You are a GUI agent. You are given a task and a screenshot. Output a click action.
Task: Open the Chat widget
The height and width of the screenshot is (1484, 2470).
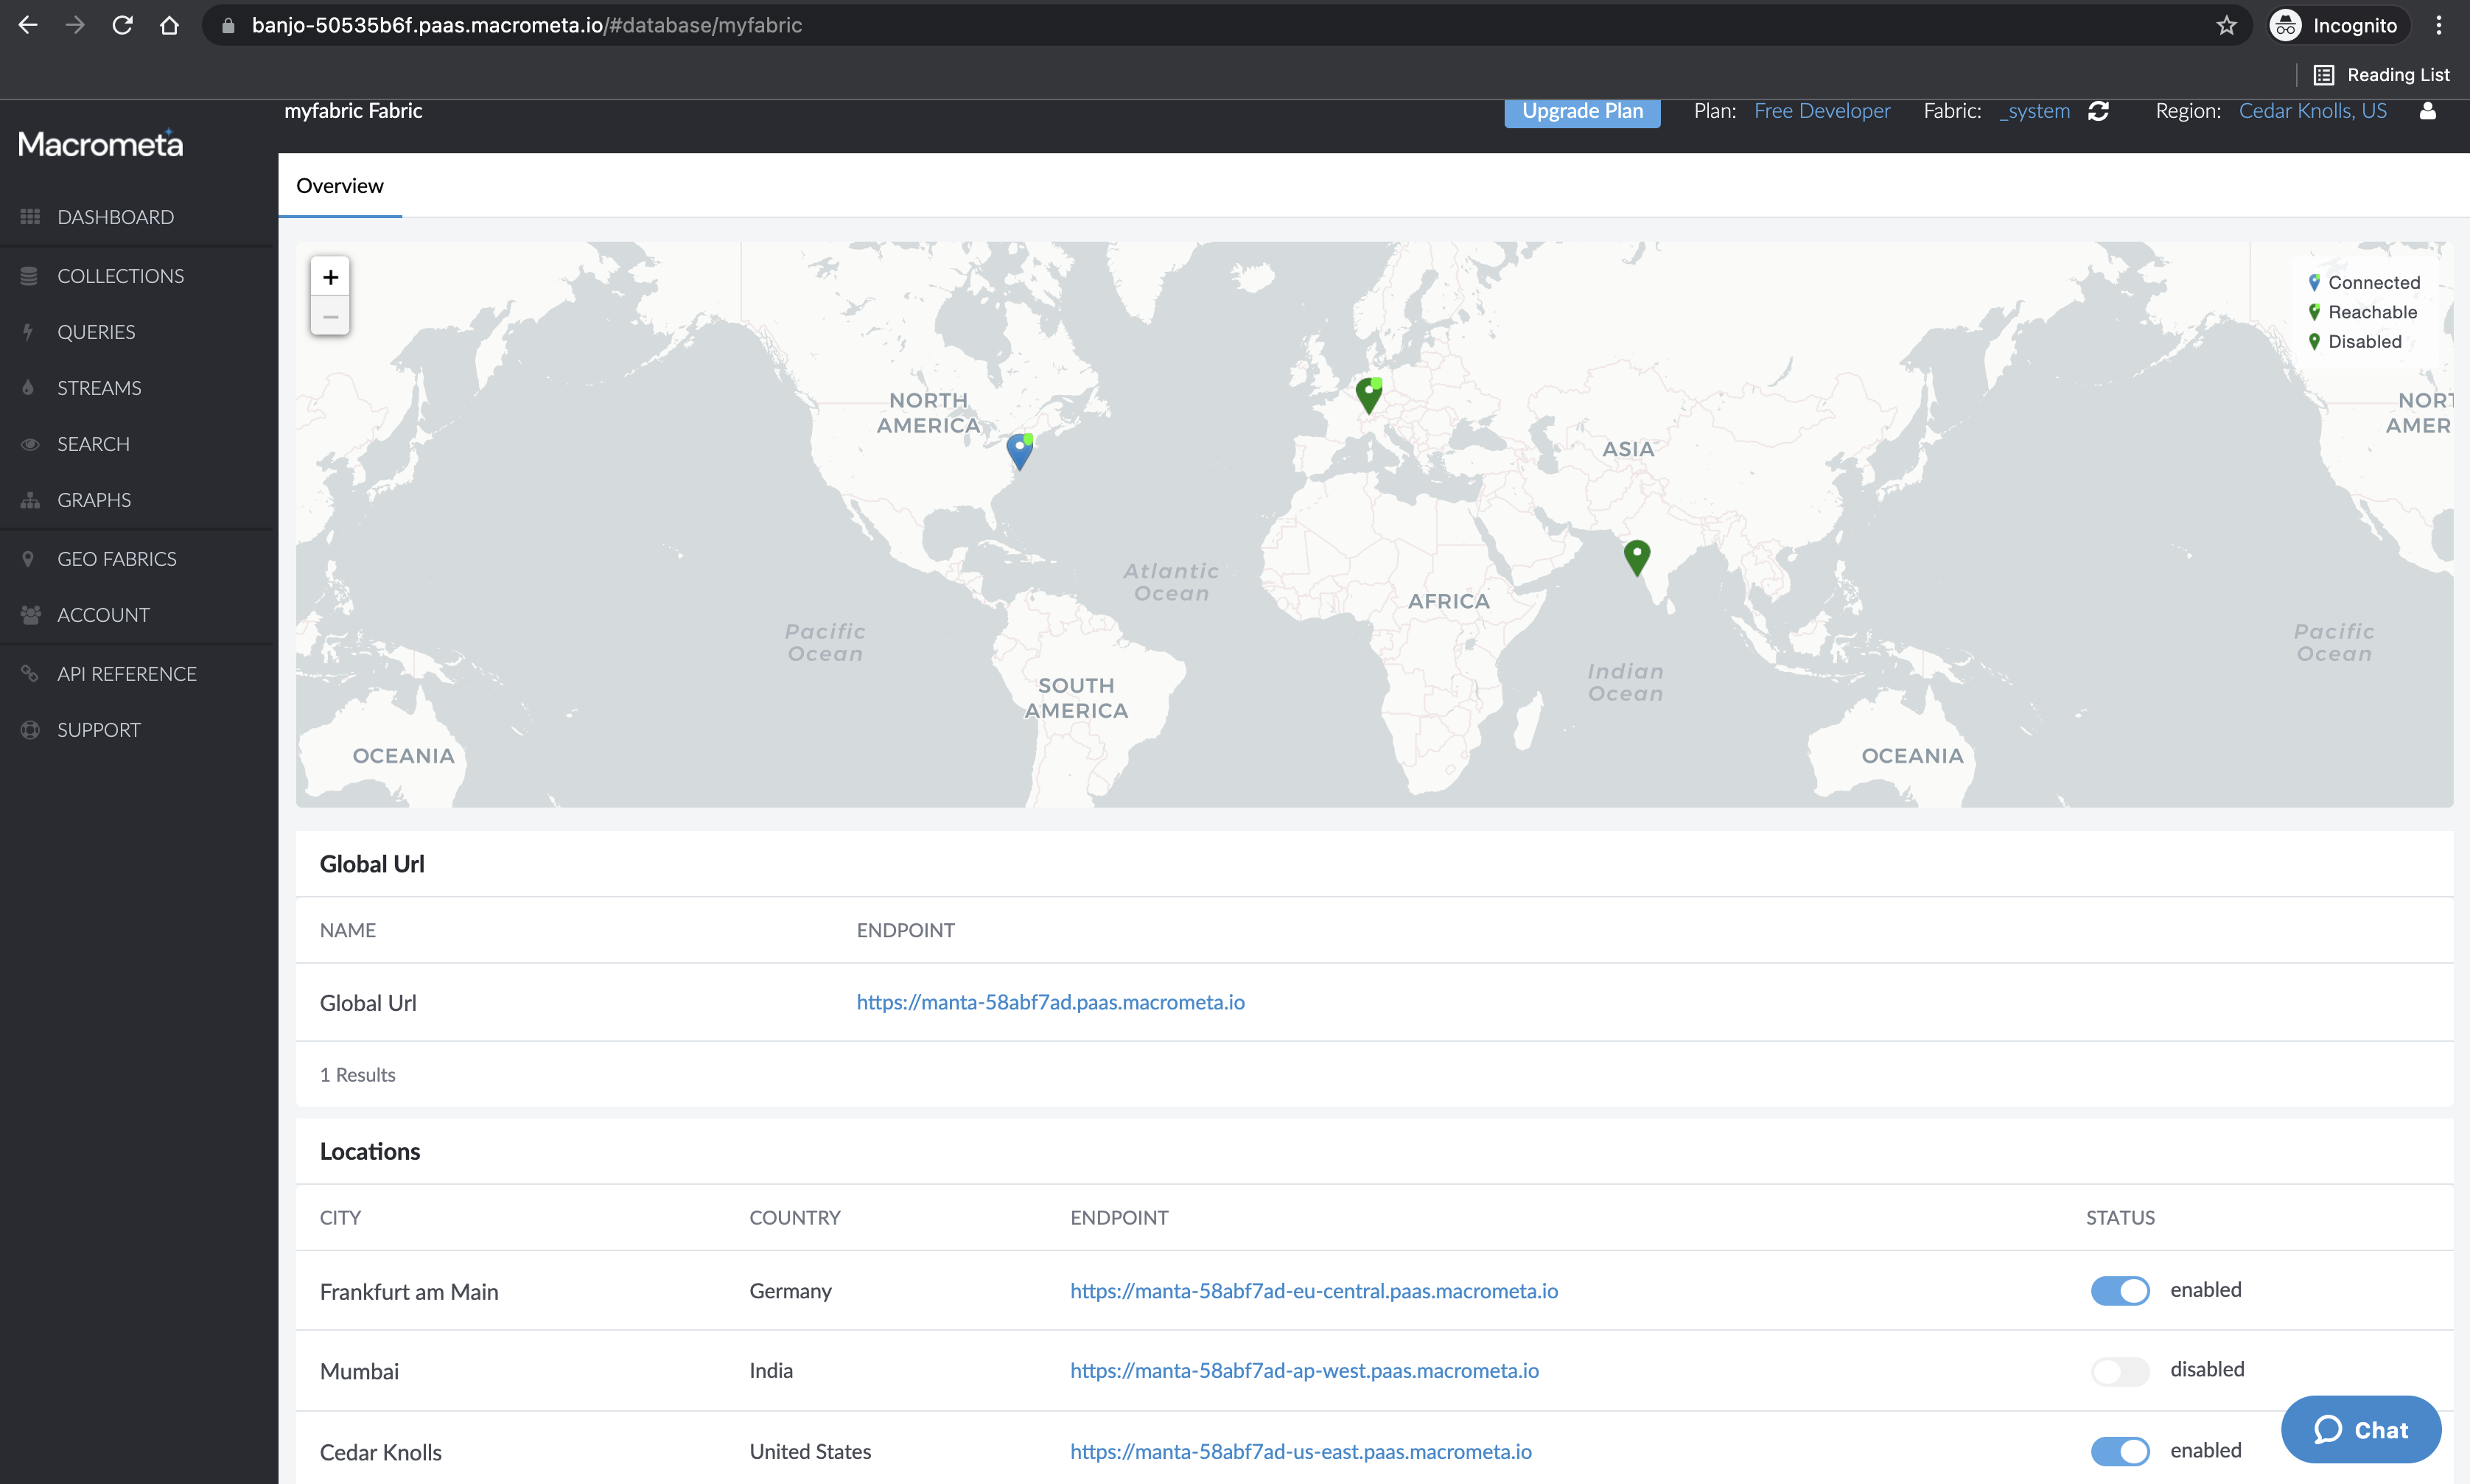point(2360,1430)
